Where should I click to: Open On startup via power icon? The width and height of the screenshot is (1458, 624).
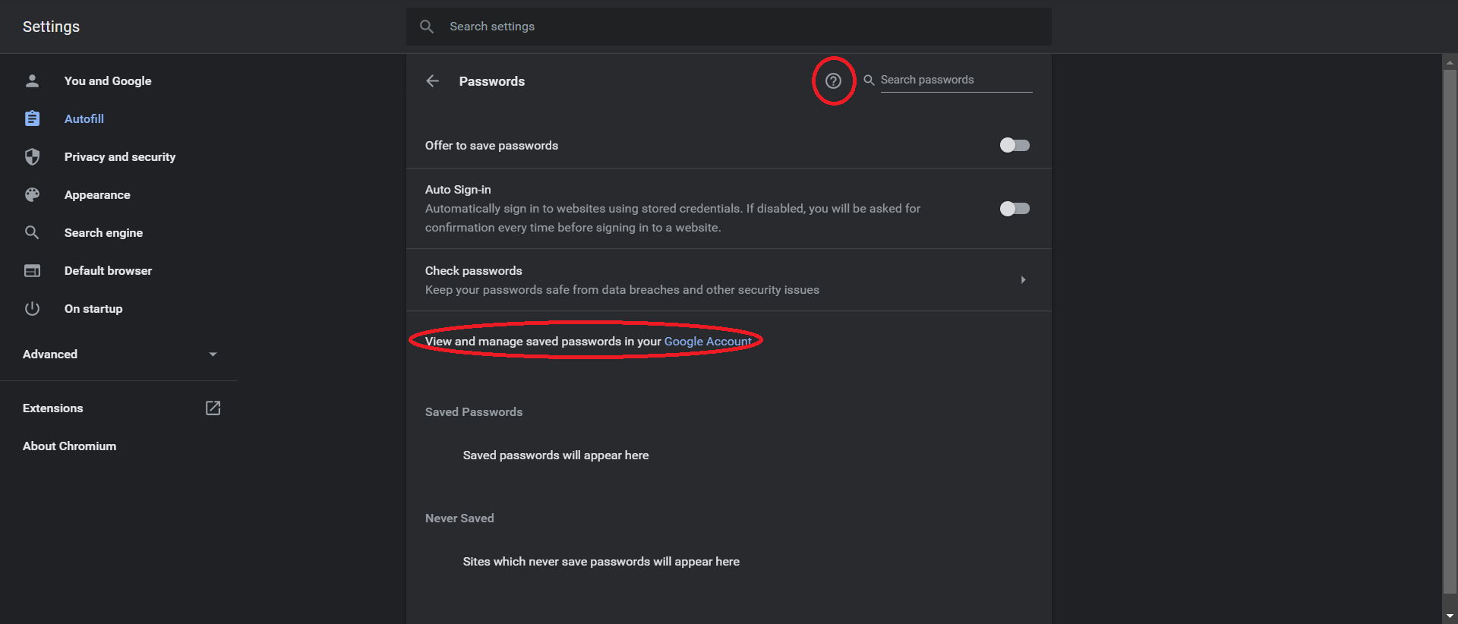[32, 308]
